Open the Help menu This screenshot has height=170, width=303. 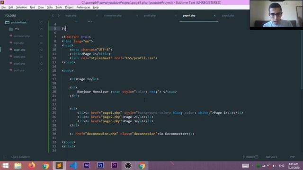(x=96, y=8)
